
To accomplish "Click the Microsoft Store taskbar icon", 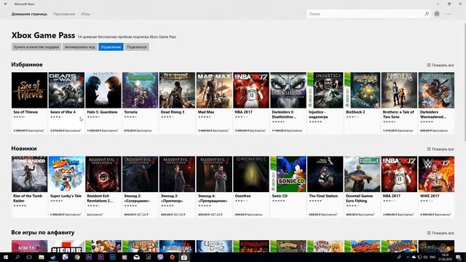I will tap(184, 257).
